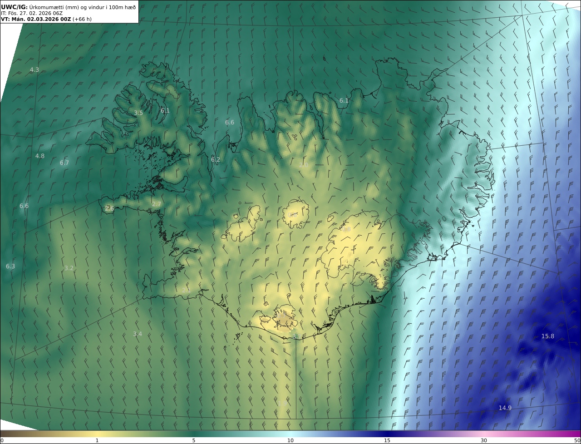Select the "VT: Mán. 02.03.2026 00Z" valid-time line

point(36,19)
